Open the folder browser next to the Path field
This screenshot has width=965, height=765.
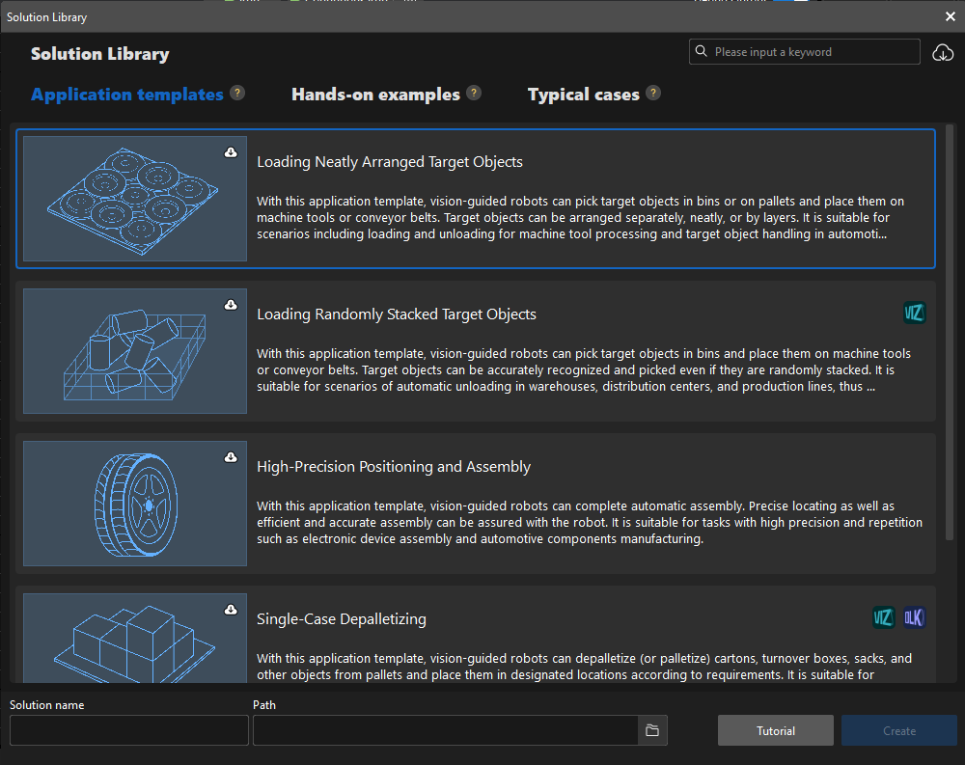coord(652,730)
